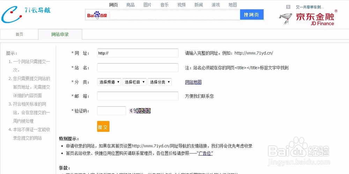Click the 方便我们联系您 hint text
The image size is (349, 174).
pos(199,96)
